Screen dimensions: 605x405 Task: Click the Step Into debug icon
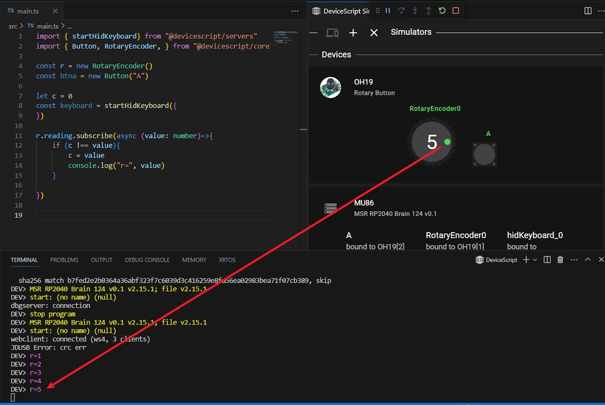coord(415,10)
